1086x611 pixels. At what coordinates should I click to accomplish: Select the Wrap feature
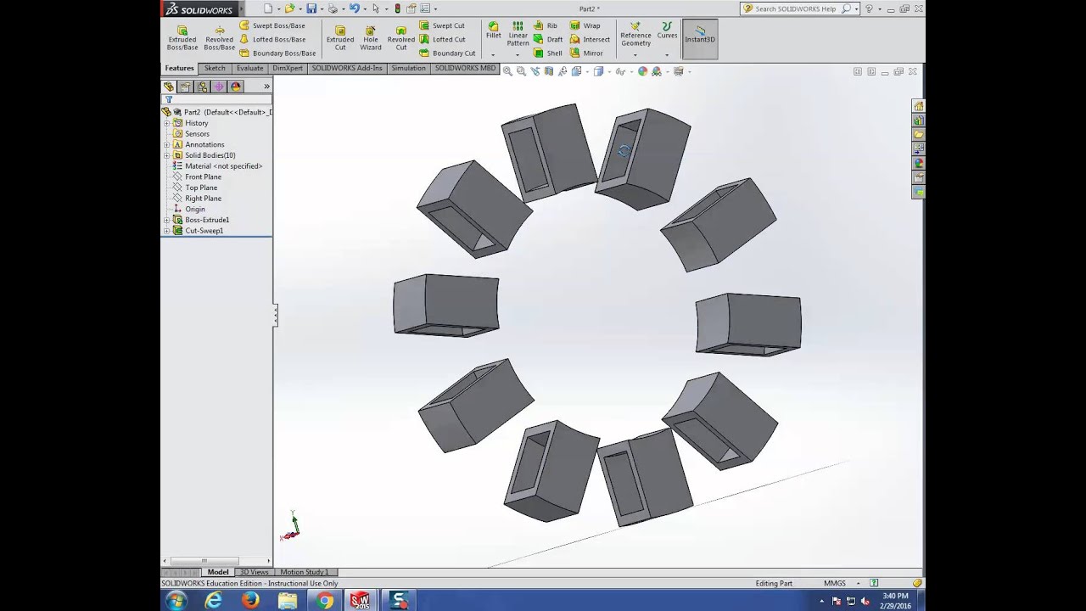click(585, 25)
